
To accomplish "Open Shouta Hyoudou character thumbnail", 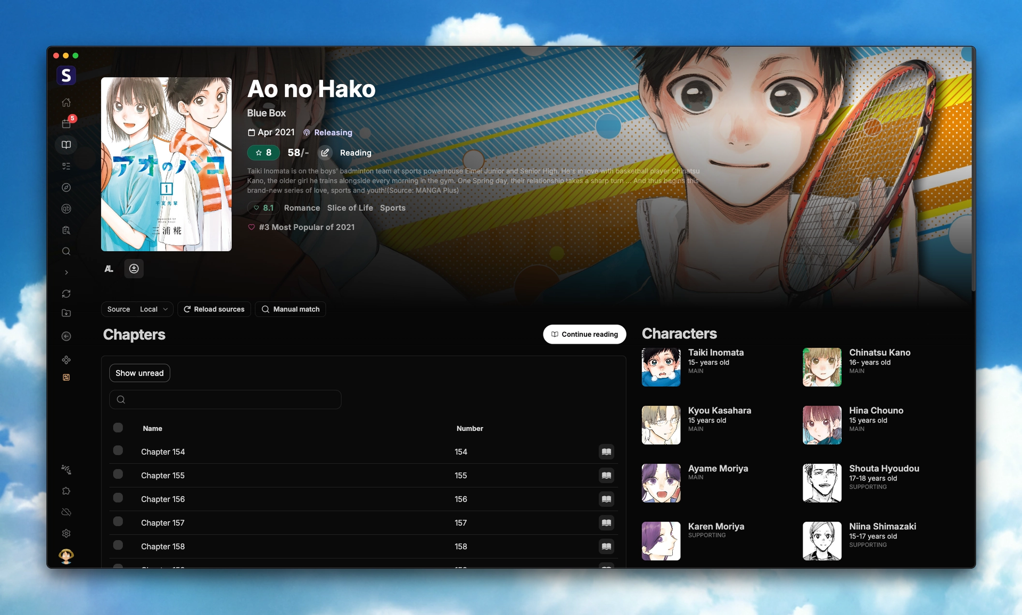I will click(822, 483).
